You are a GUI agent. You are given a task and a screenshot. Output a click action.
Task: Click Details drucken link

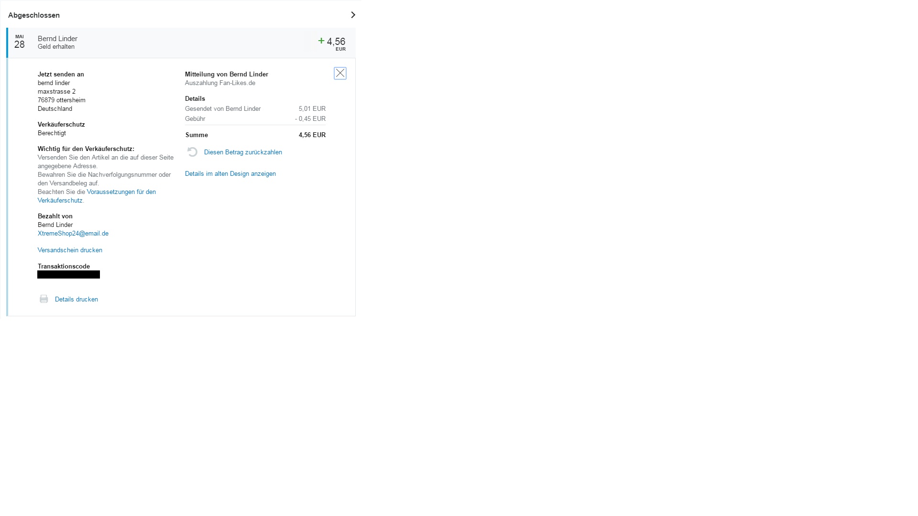tap(76, 299)
